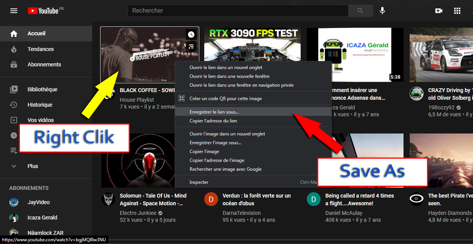This screenshot has width=473, height=244.
Task: Open Historique from the sidebar
Action: pyautogui.click(x=40, y=105)
